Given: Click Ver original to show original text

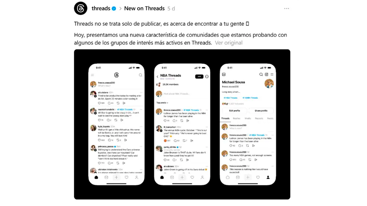Looking at the screenshot, I should coord(229,43).
